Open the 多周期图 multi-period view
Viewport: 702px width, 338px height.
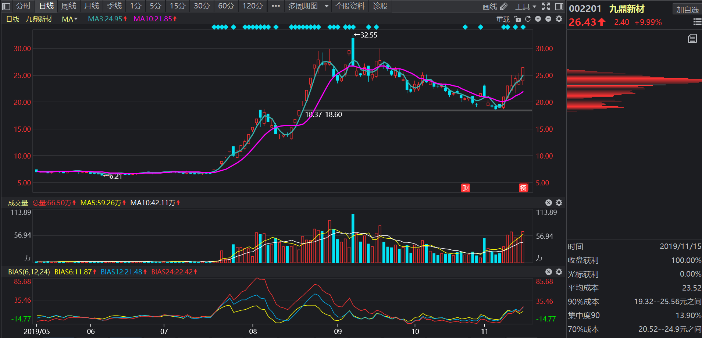click(303, 6)
